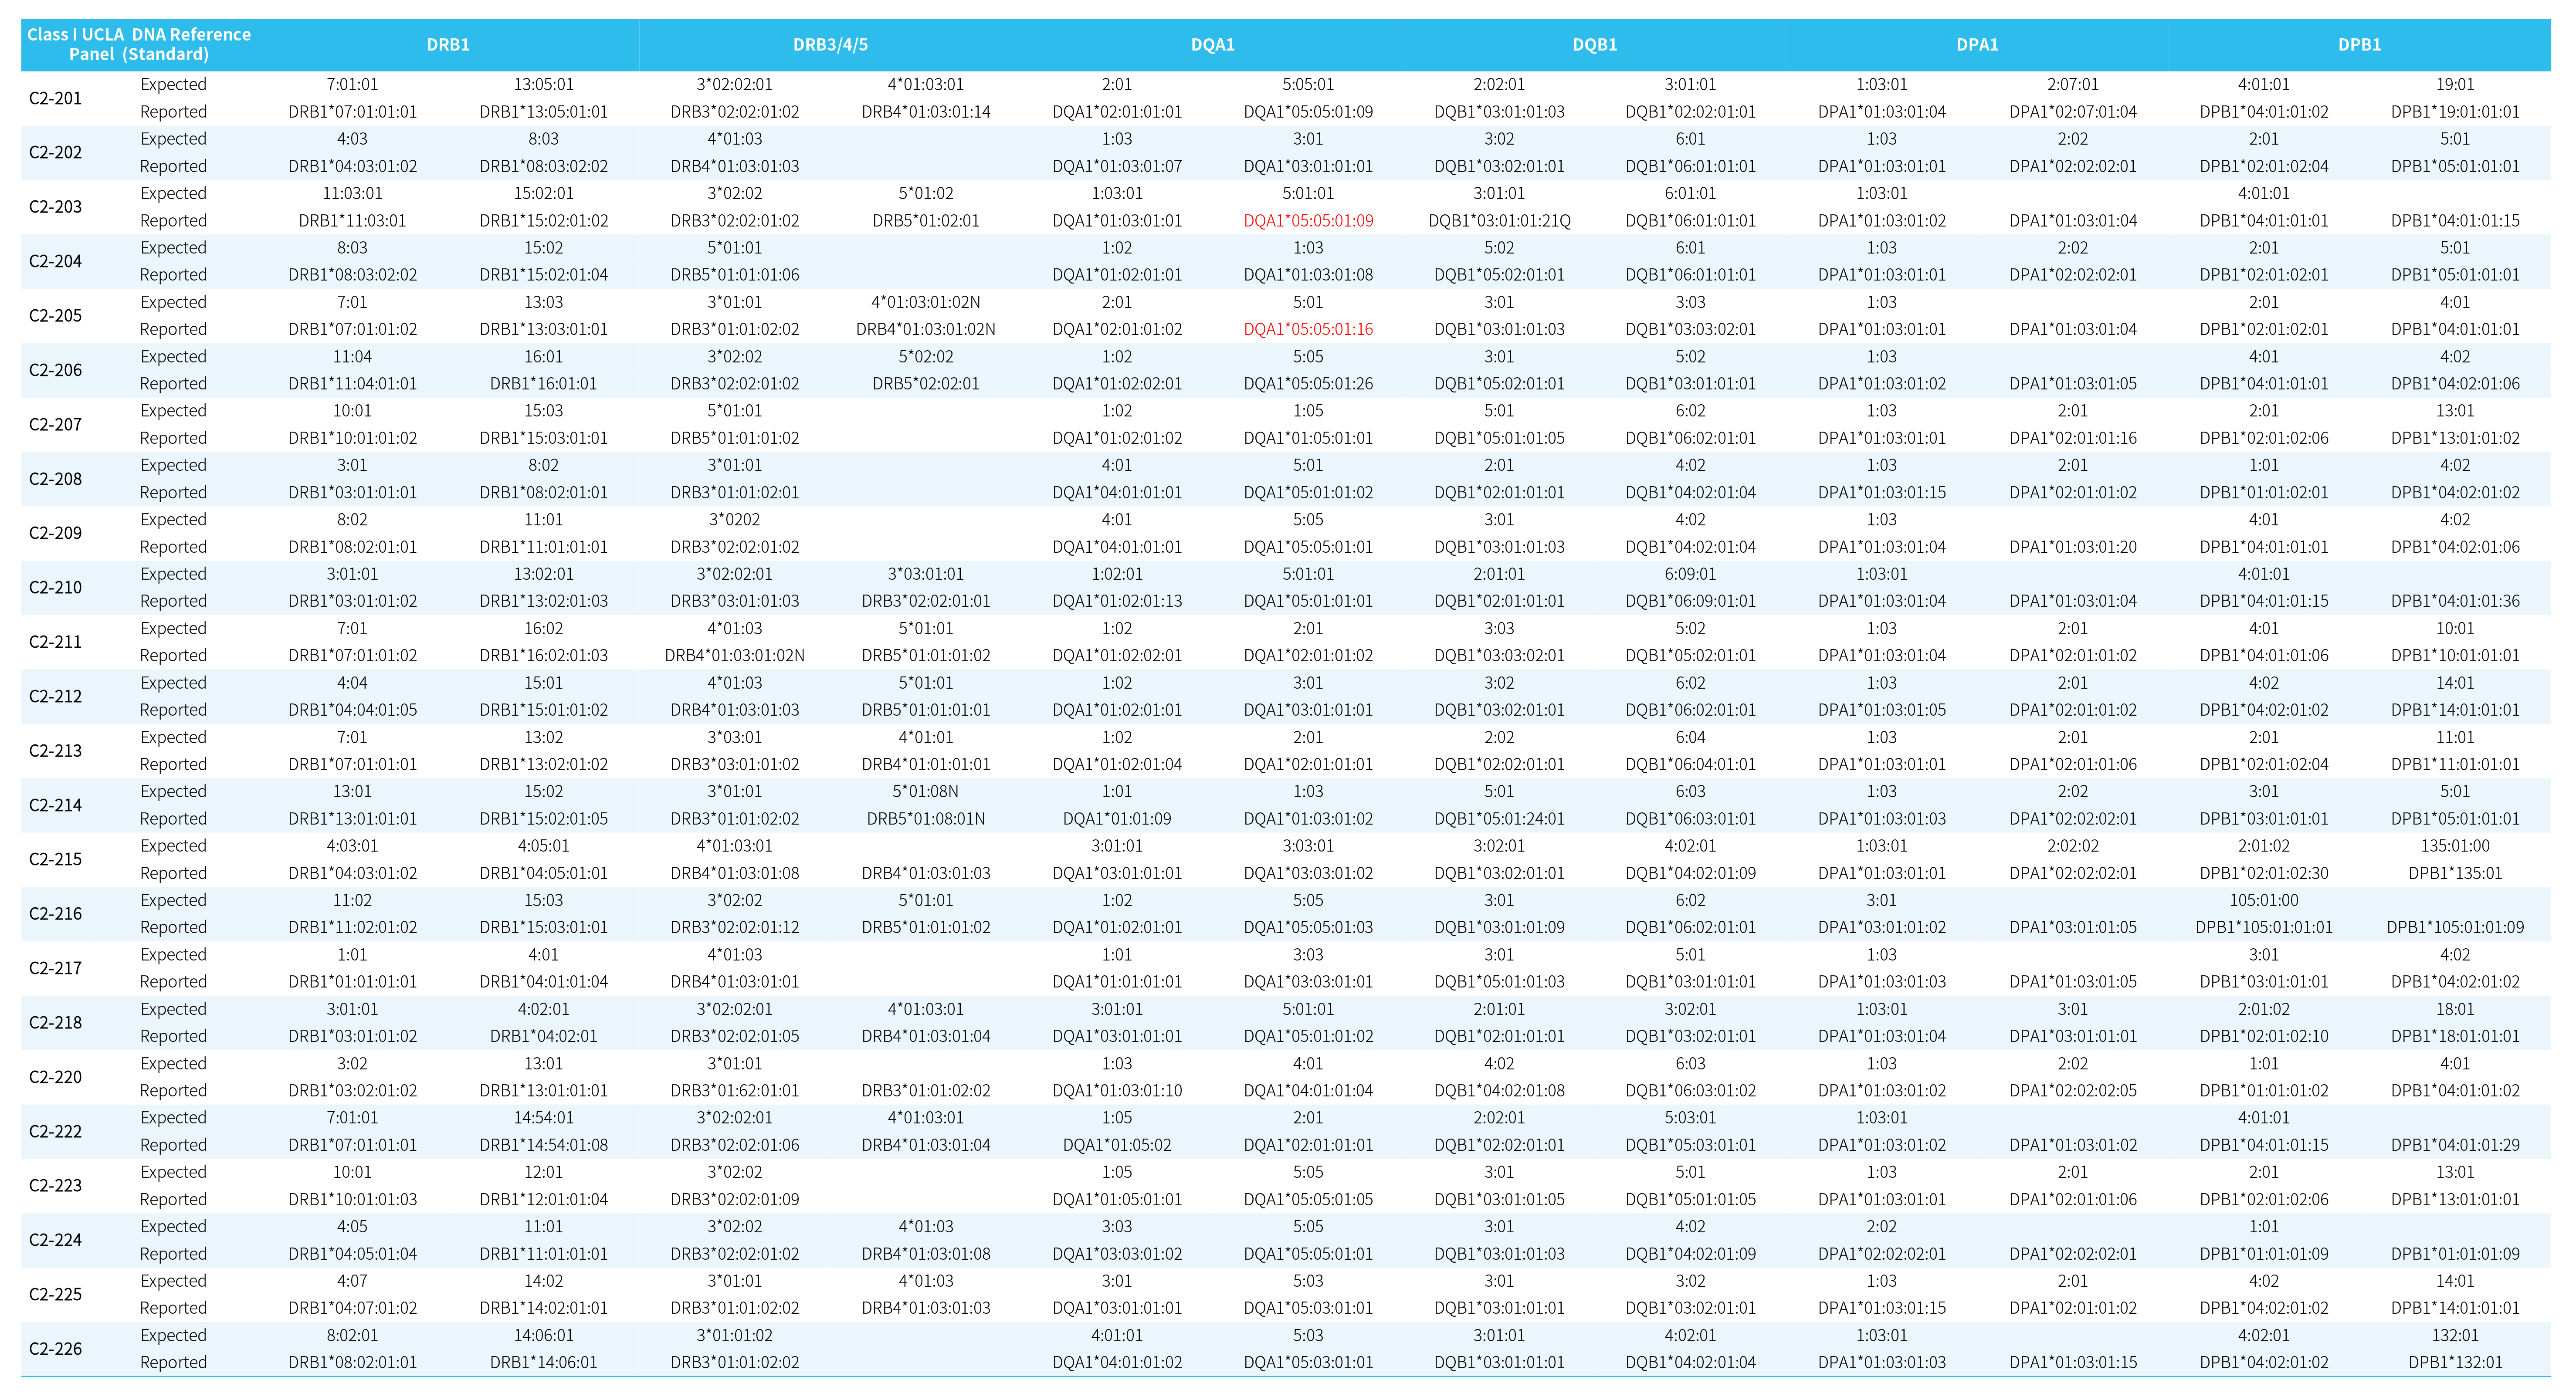Click the DRB4*01:03:01:14 cell
This screenshot has width=2576, height=1400.
[x=926, y=112]
